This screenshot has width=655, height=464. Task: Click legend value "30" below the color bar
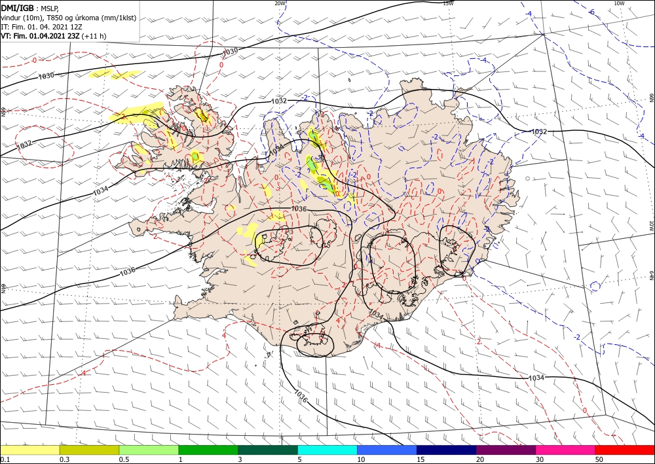(x=540, y=459)
